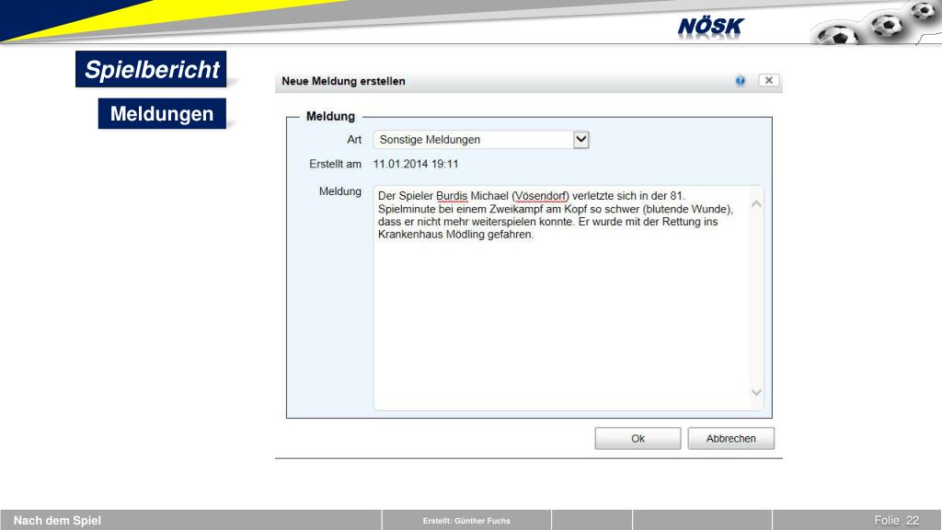Cancel with the Abbrechen button
The image size is (942, 530).
coord(730,439)
